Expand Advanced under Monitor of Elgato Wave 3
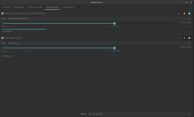This screenshot has width=194, height=117. [7, 32]
